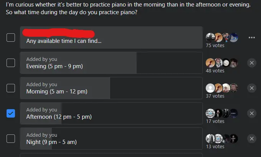Check the 'Any available time I can find' option
261x157 pixels.
coord(11,38)
